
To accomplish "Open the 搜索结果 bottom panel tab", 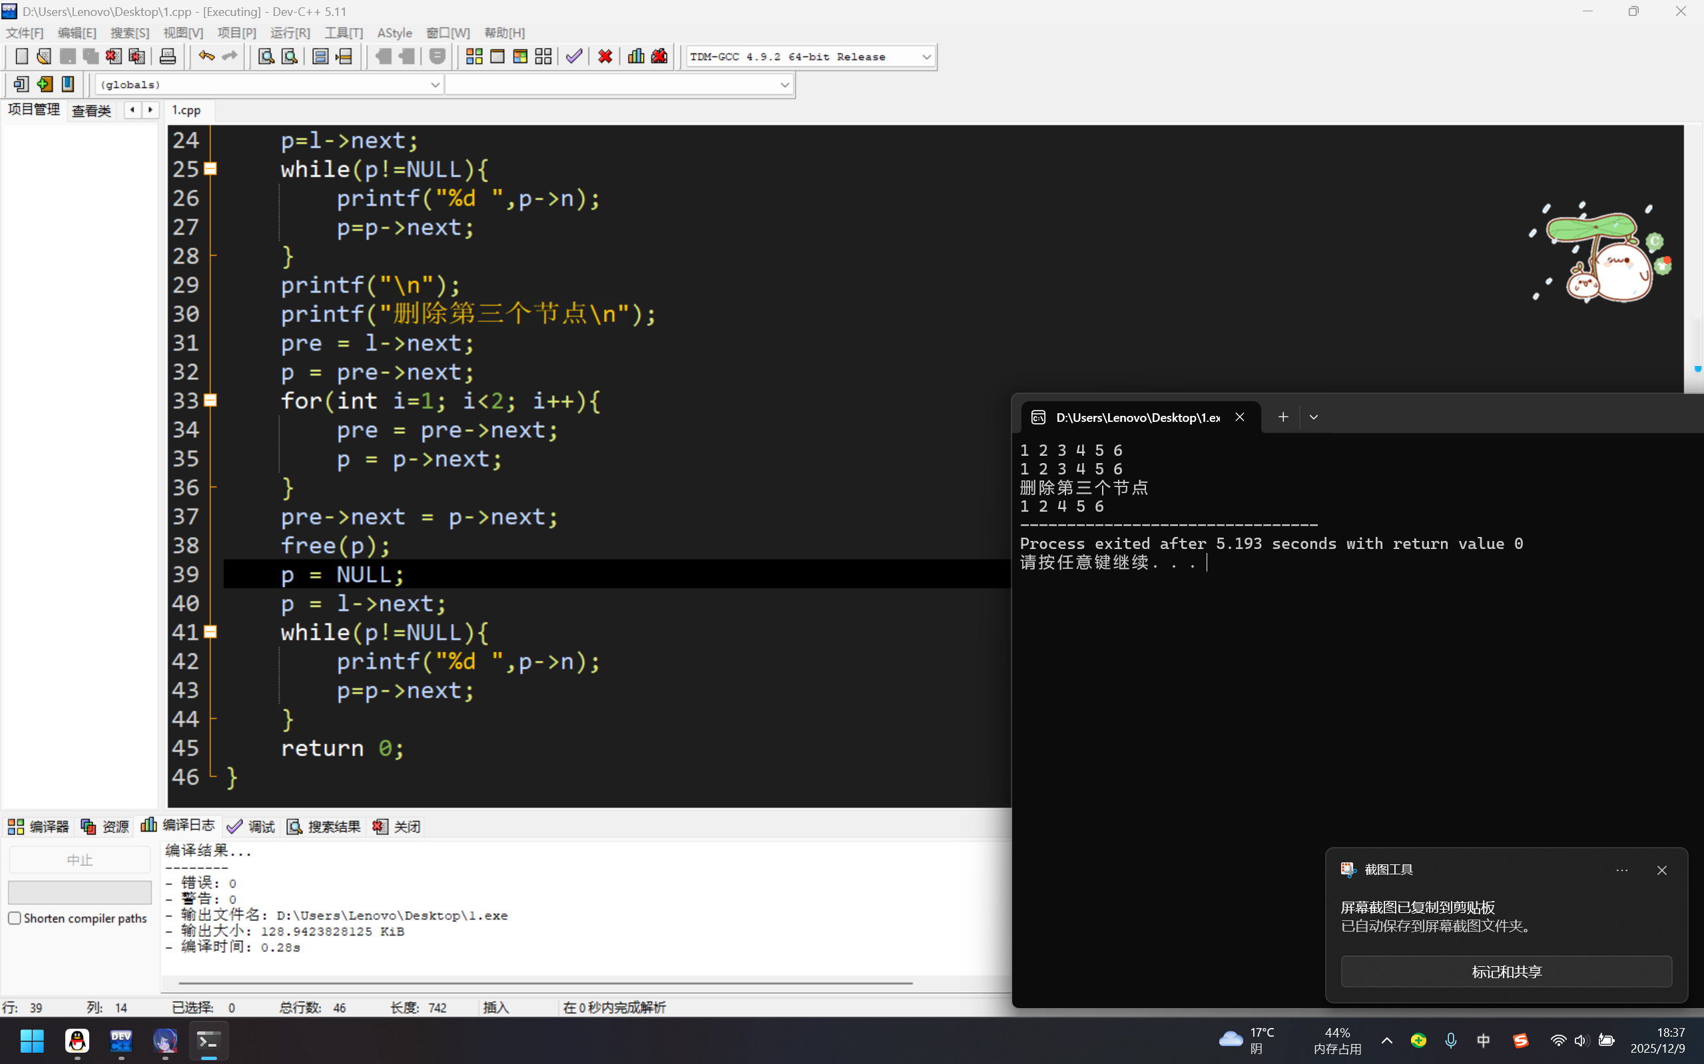I will [324, 826].
